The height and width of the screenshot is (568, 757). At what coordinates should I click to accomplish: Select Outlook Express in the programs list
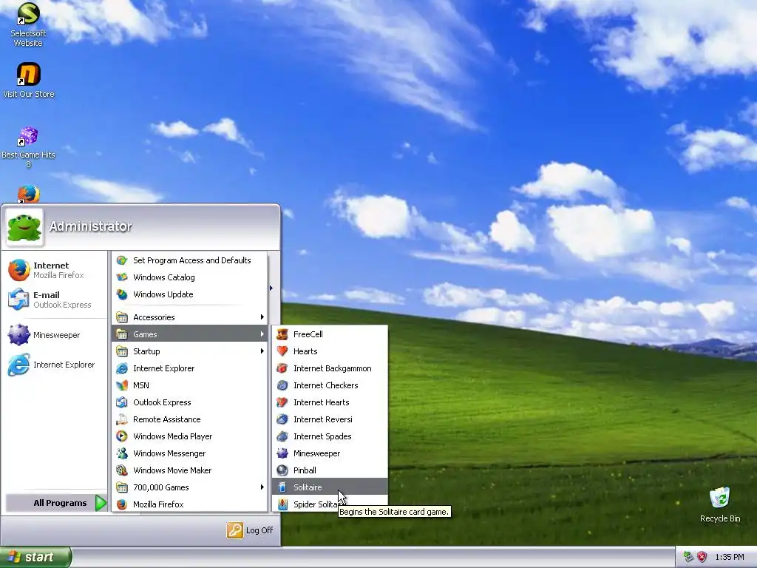pyautogui.click(x=190, y=402)
